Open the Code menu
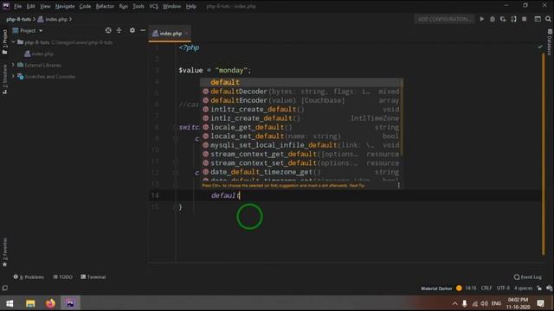The image size is (554, 311). 85,6
